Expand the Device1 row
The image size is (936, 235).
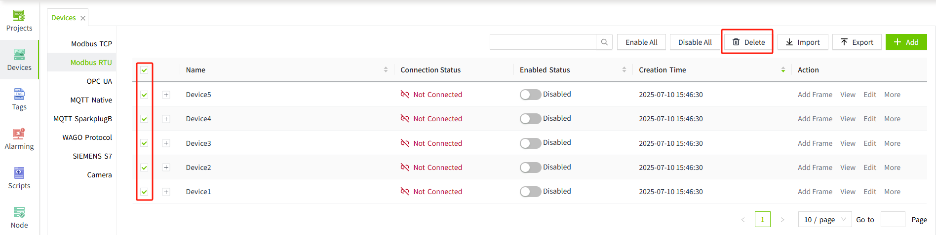coord(166,192)
